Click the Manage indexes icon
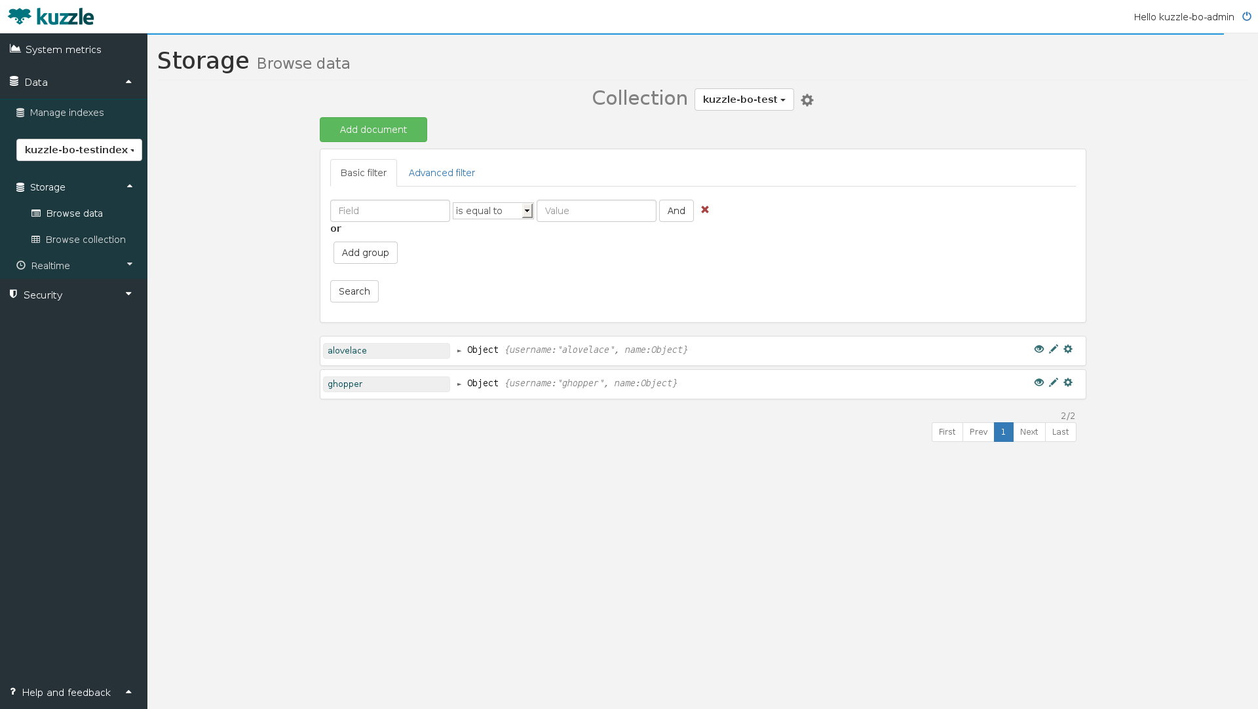 (x=20, y=113)
